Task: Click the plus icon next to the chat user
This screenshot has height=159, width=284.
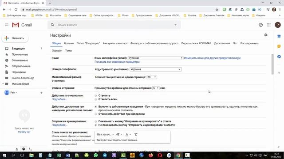Action: point(41,93)
